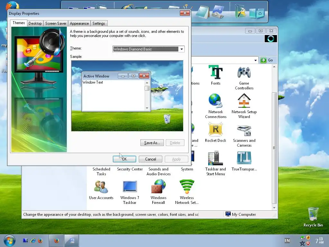329x247 pixels.
Task: Click scroll-down arrow of Control Panel scrollbar
Action: tap(274, 207)
